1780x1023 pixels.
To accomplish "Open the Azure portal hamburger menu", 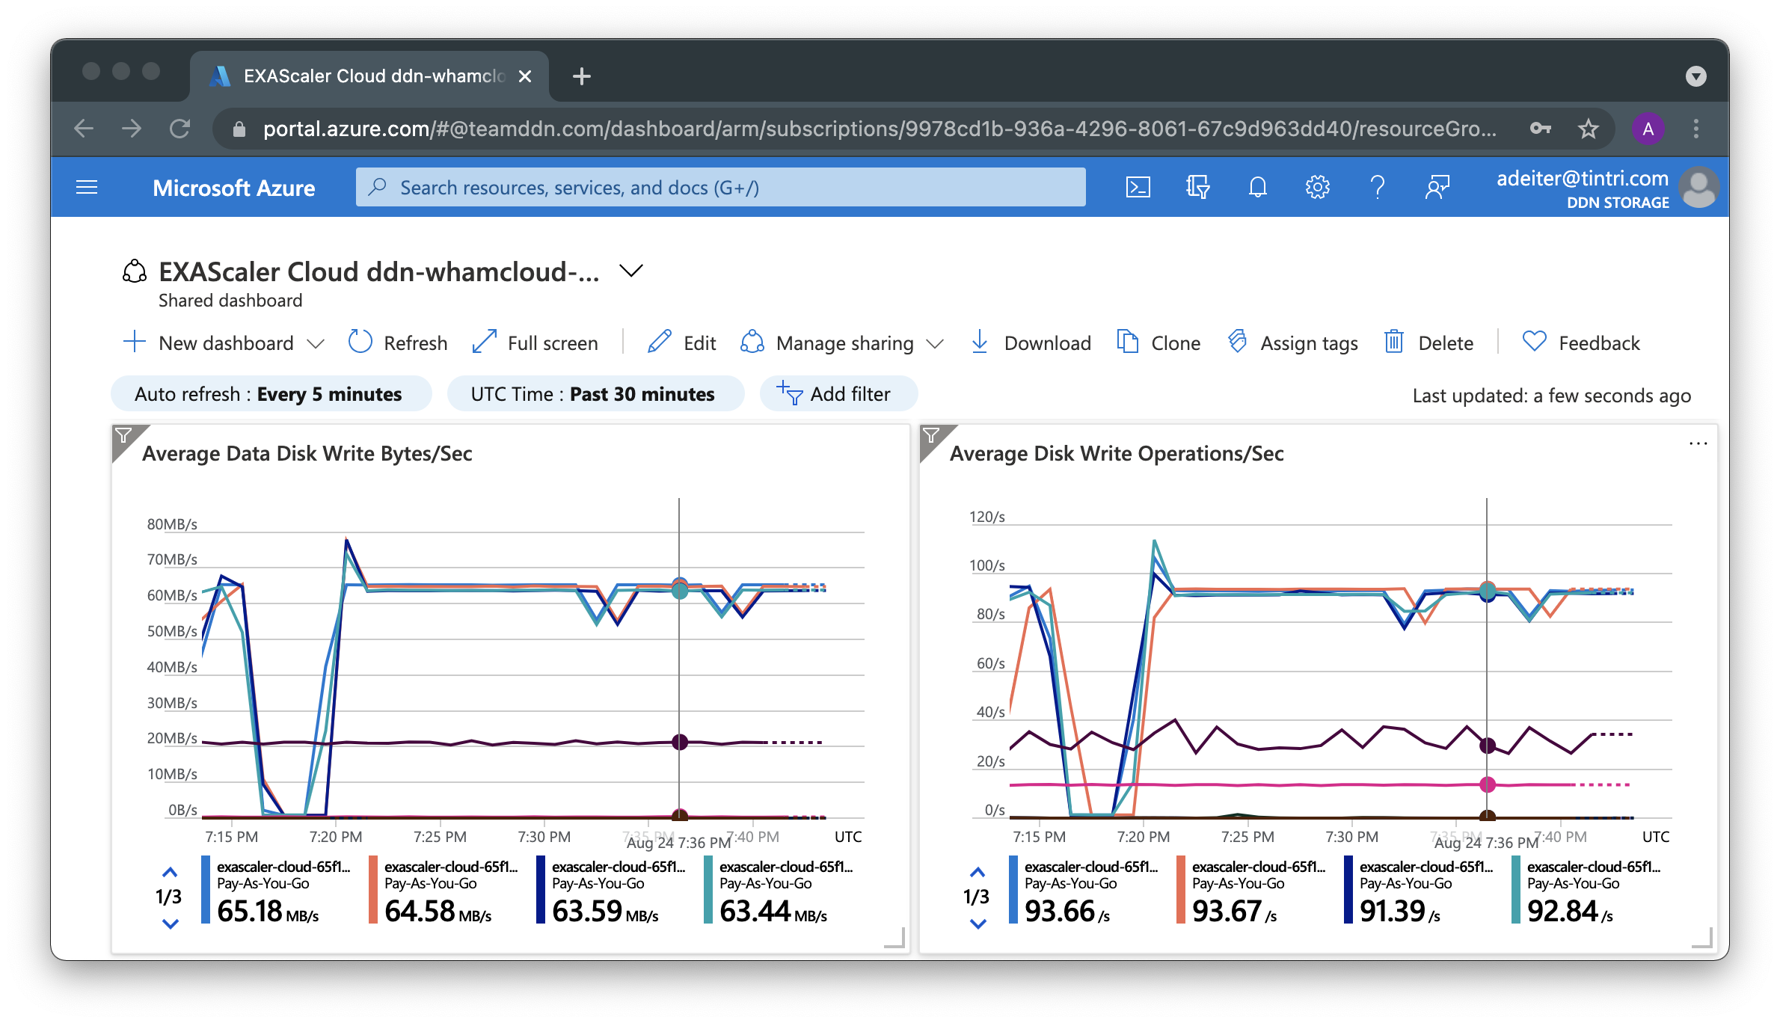I will click(x=87, y=187).
